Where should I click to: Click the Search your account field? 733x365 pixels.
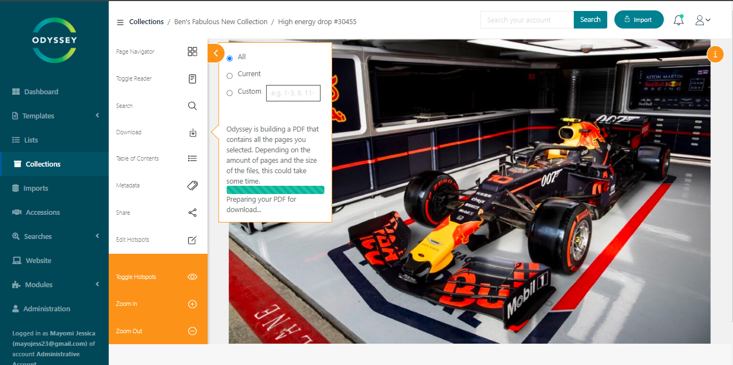pyautogui.click(x=527, y=20)
